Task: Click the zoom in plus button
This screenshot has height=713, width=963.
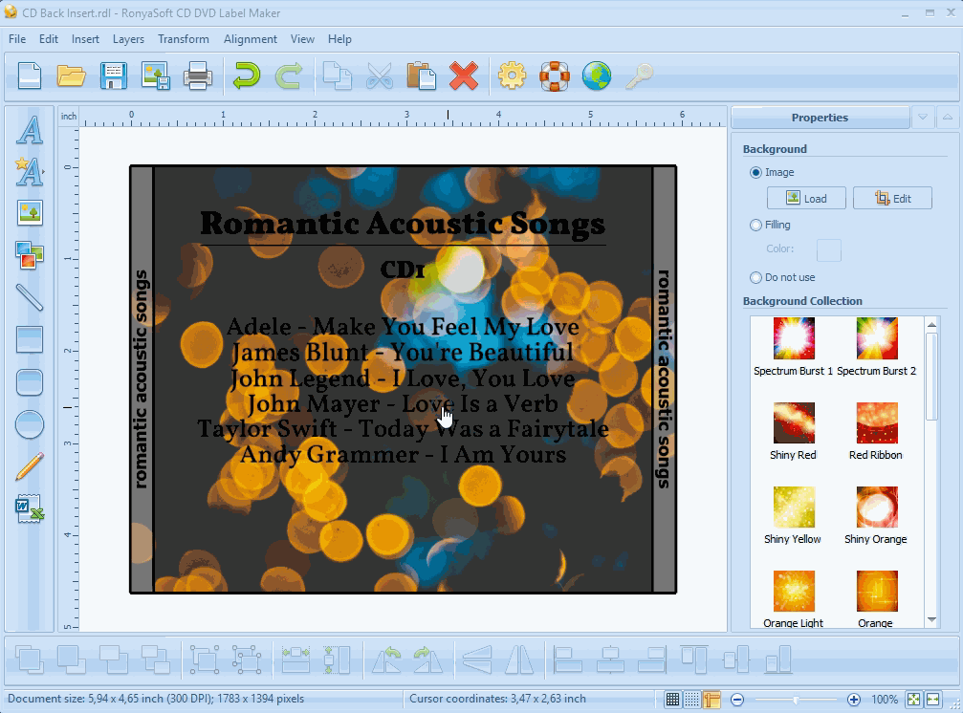Action: [854, 700]
